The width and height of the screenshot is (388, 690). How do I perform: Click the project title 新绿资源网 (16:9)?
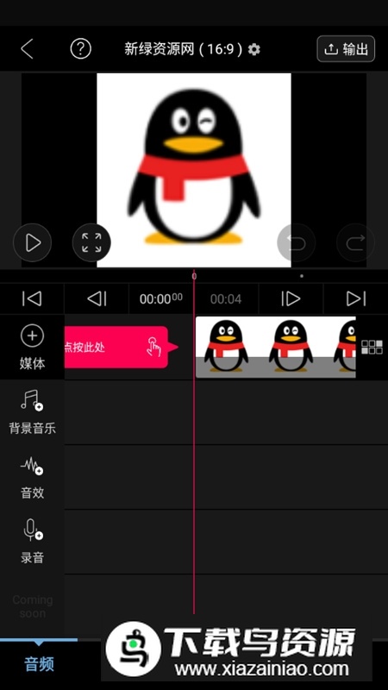pyautogui.click(x=183, y=49)
